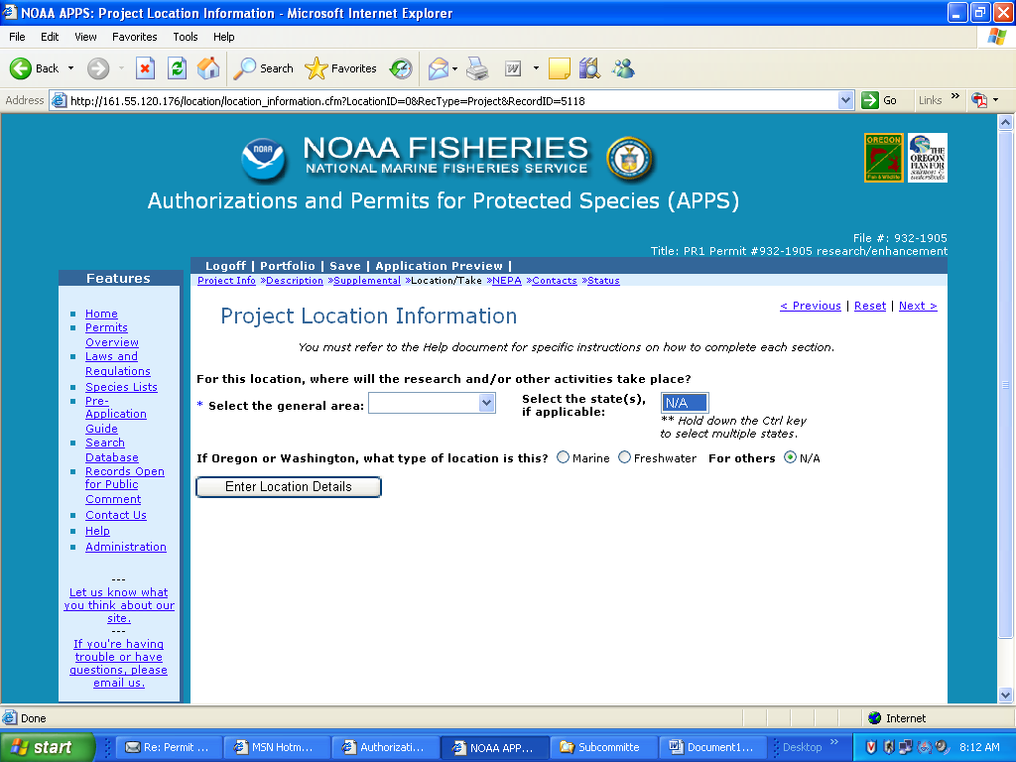
Task: Click the red shield tray icon
Action: coord(871,747)
